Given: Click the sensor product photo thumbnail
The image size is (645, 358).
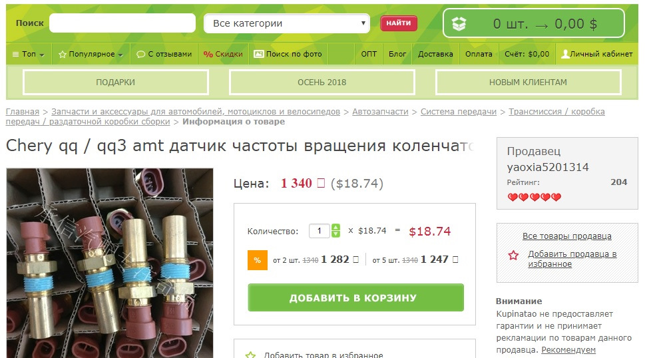Looking at the screenshot, I should click(x=110, y=263).
